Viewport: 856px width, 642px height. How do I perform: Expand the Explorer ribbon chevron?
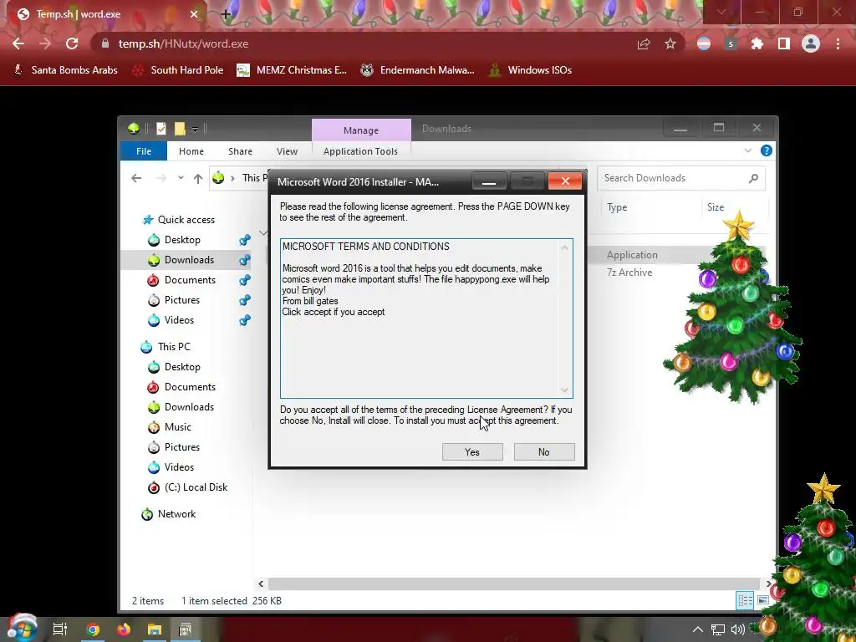click(x=748, y=150)
